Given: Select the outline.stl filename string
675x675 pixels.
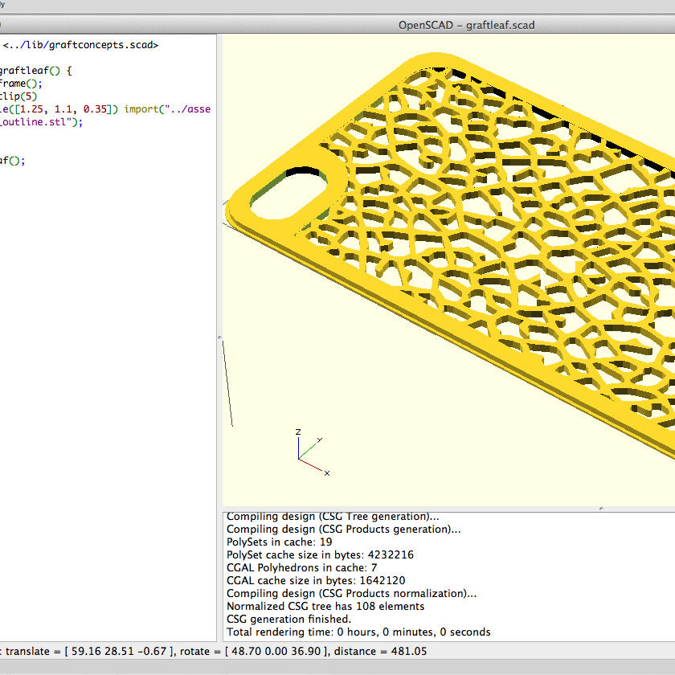Looking at the screenshot, I should point(32,121).
